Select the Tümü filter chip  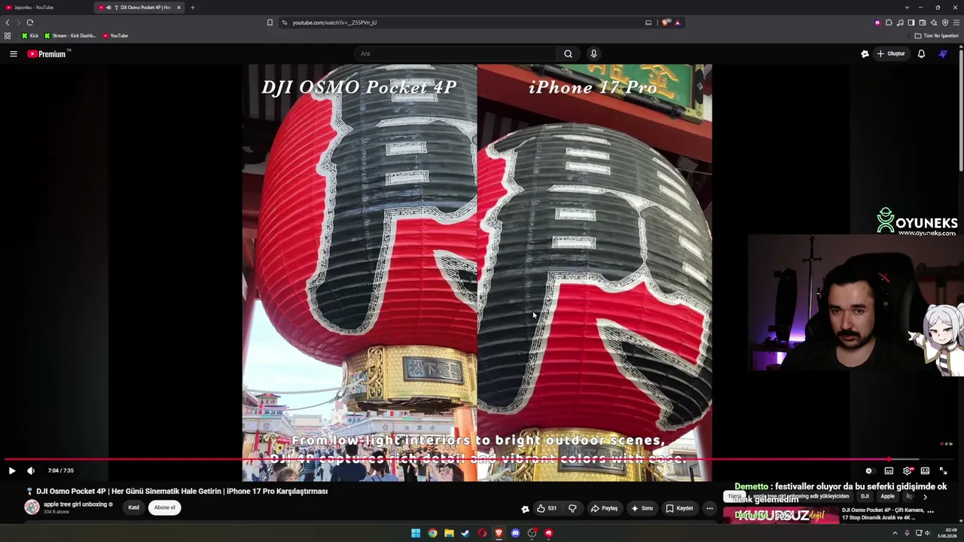click(x=734, y=497)
